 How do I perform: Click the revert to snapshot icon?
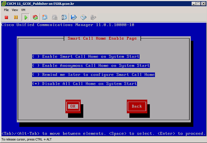(x=55, y=17)
